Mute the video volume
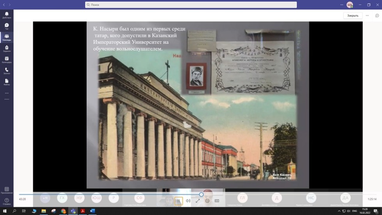The height and width of the screenshot is (215, 382). point(188,201)
